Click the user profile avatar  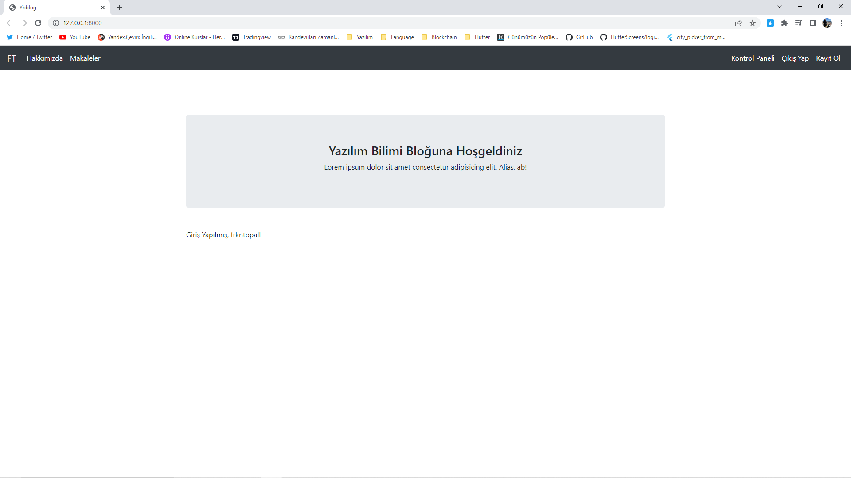point(827,23)
